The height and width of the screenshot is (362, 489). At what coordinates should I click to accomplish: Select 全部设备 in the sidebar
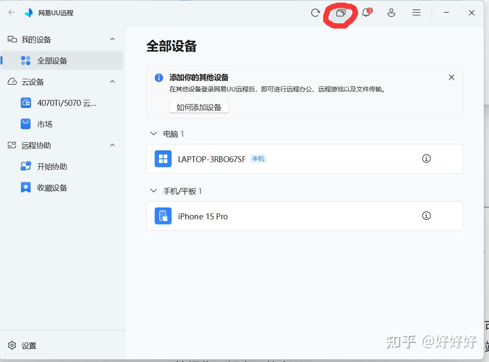(62, 61)
